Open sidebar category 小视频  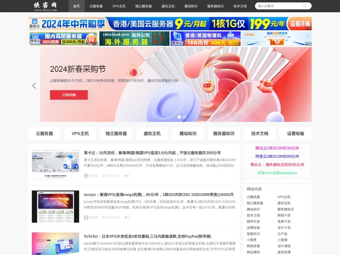pyautogui.click(x=282, y=240)
